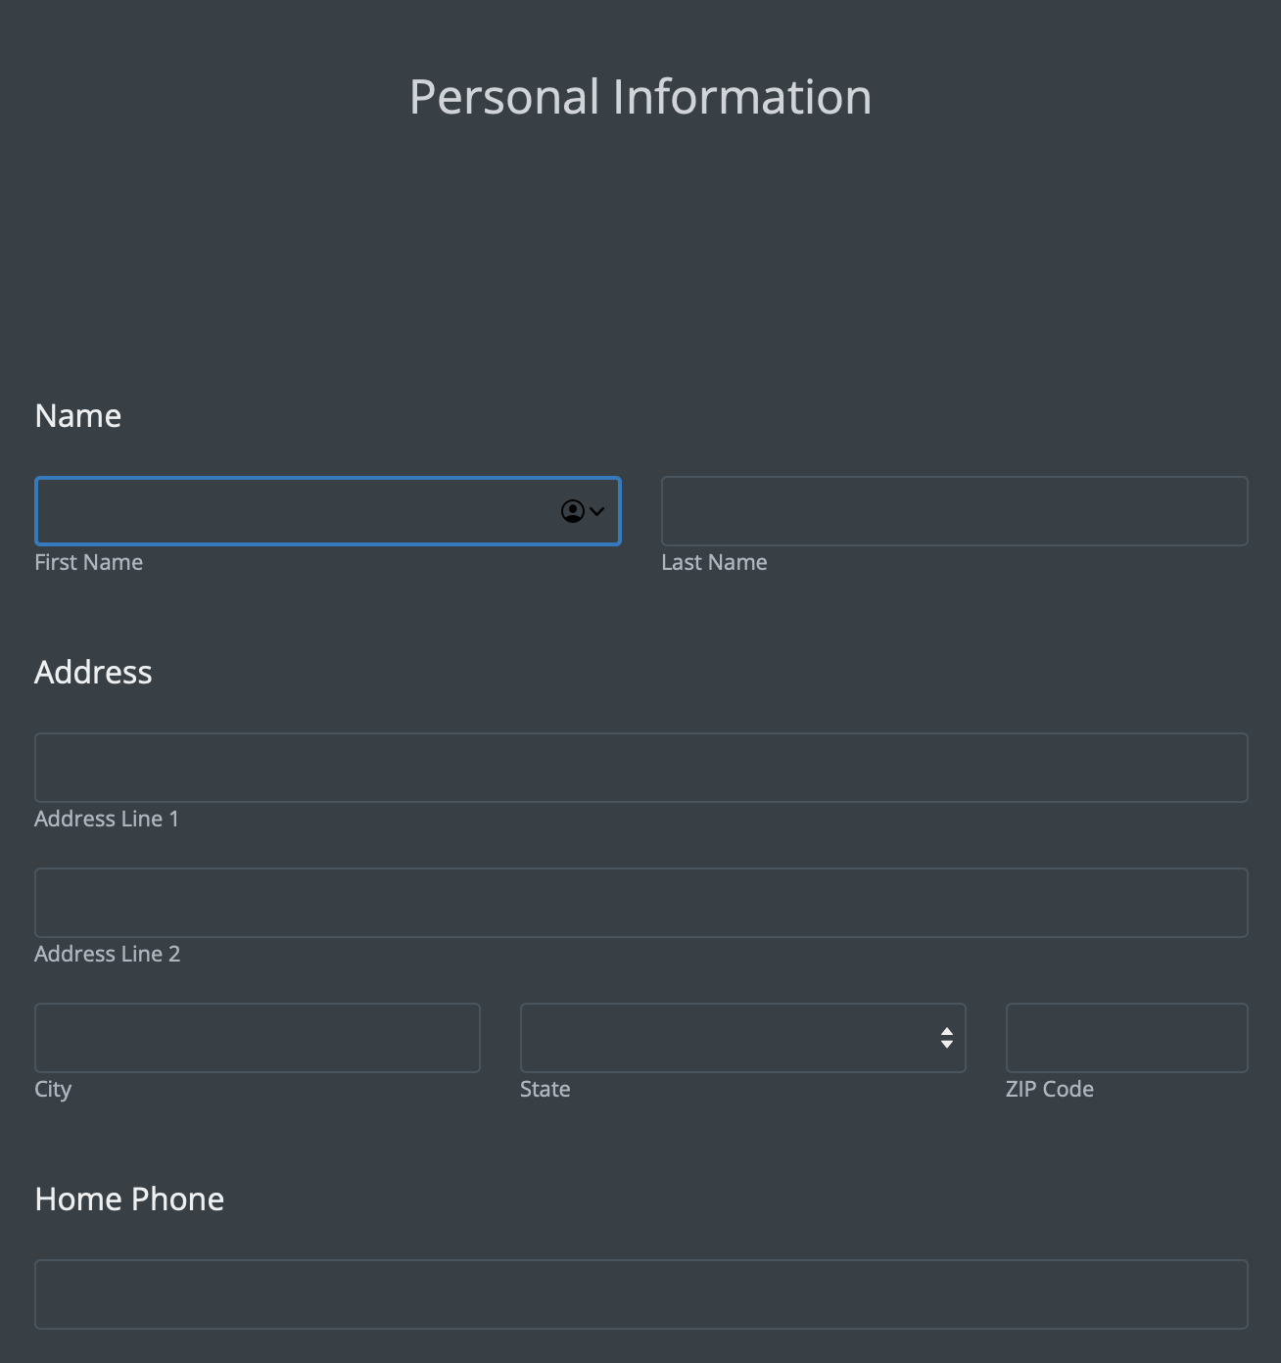Screen dimensions: 1281x1363
Task: Click the Home Phone input box
Action: tap(640, 1294)
